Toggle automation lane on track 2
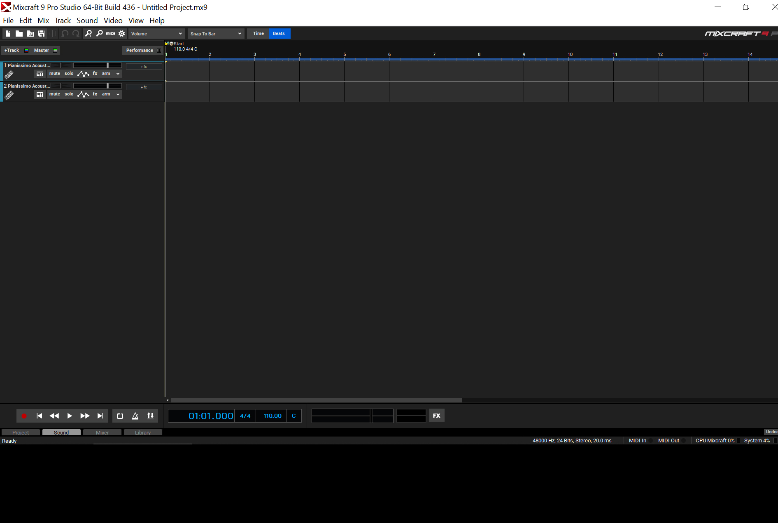Screen dimensions: 778x523 click(x=83, y=94)
